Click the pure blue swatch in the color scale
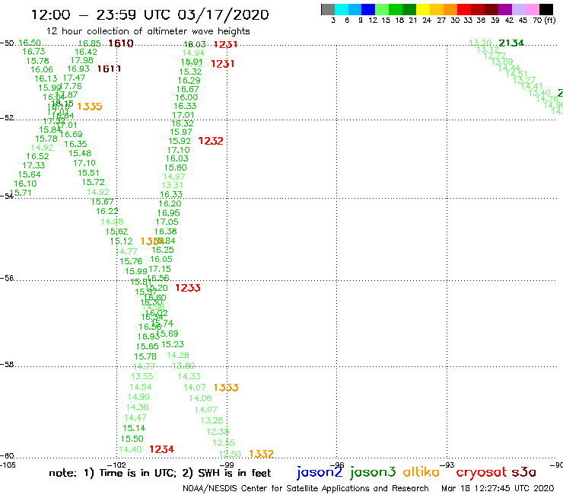 368,9
